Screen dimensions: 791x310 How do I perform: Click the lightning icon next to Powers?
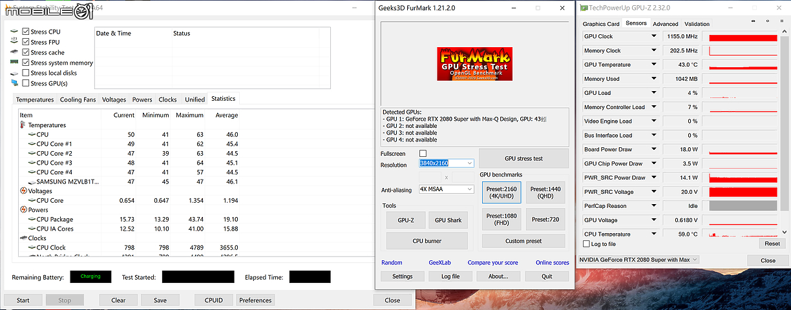tap(23, 210)
